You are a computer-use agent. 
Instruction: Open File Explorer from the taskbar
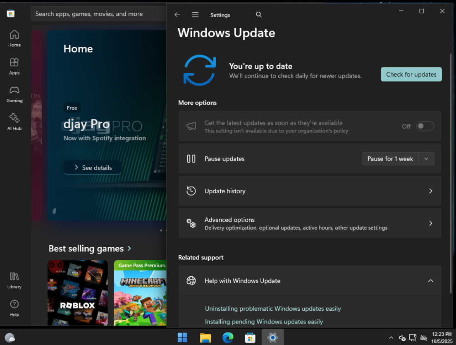[205, 338]
